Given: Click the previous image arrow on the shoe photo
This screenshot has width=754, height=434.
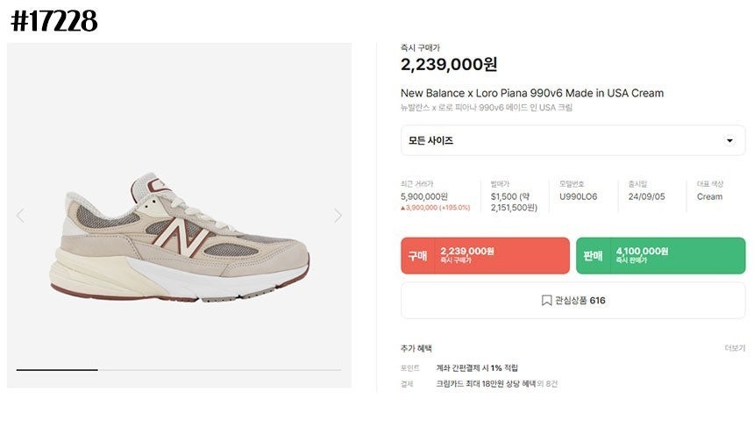Looking at the screenshot, I should (20, 216).
